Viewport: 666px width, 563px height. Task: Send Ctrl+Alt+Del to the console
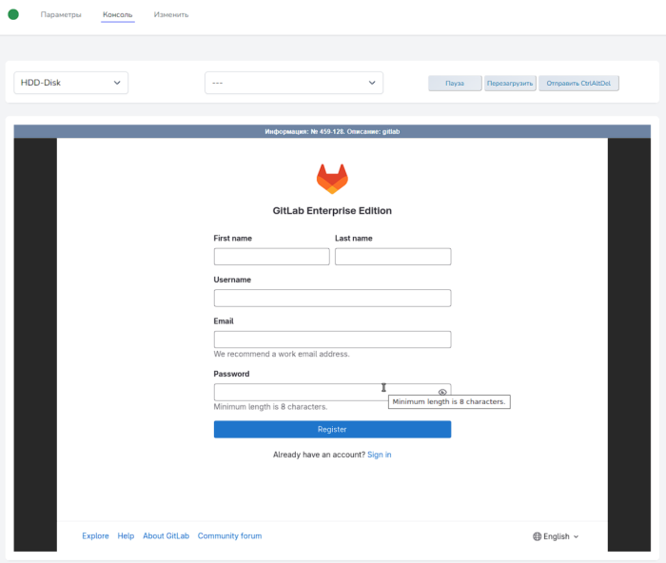(x=579, y=84)
